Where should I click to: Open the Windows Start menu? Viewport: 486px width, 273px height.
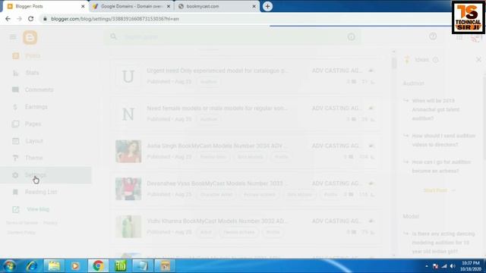(10, 266)
